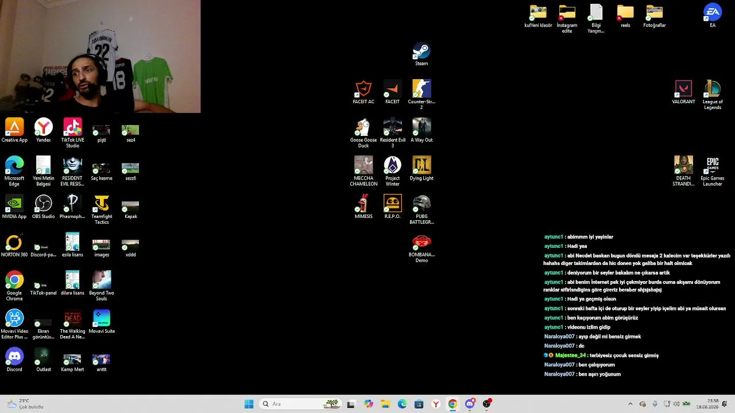Open the taskbar volume control
The height and width of the screenshot is (413, 735).
pos(676,404)
